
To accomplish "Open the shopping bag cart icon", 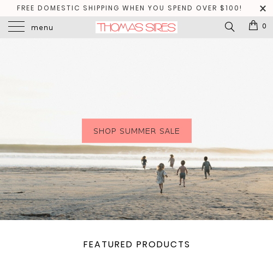I will pos(253,25).
